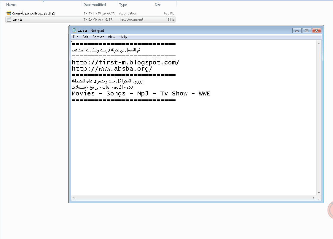The image size is (333, 239).
Task: Click the word 'WWE' in Notepad
Action: coord(204,93)
